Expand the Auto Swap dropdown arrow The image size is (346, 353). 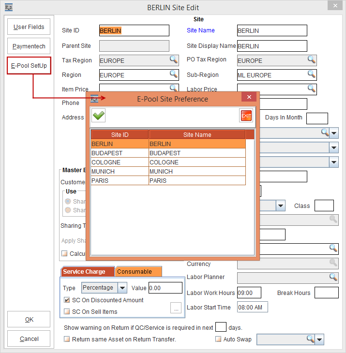click(320, 339)
